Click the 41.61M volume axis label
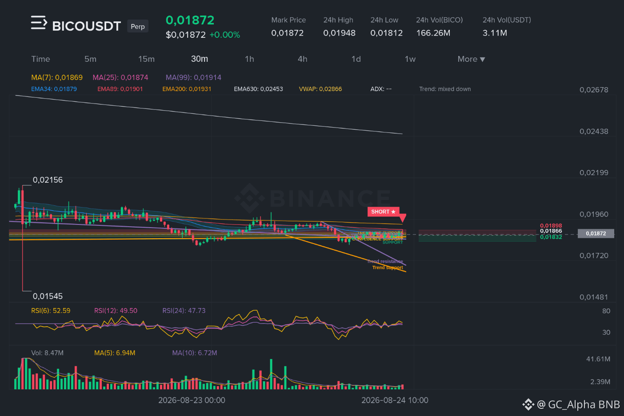The width and height of the screenshot is (624, 416). click(x=598, y=359)
